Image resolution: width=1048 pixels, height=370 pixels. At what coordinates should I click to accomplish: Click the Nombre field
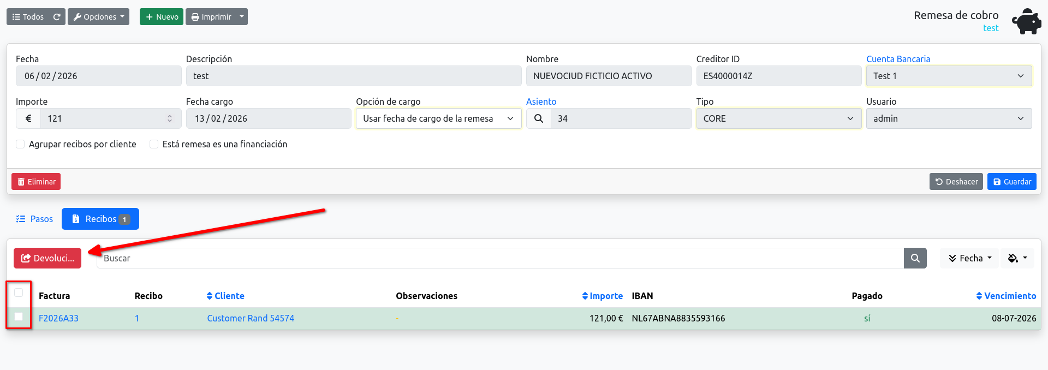(609, 76)
